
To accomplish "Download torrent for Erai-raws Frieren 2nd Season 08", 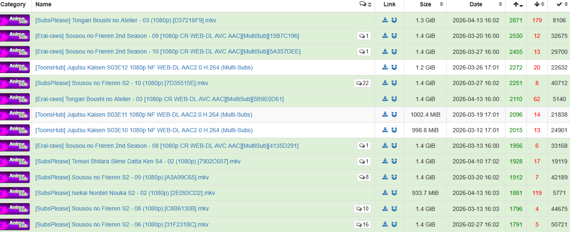I will tap(385, 146).
